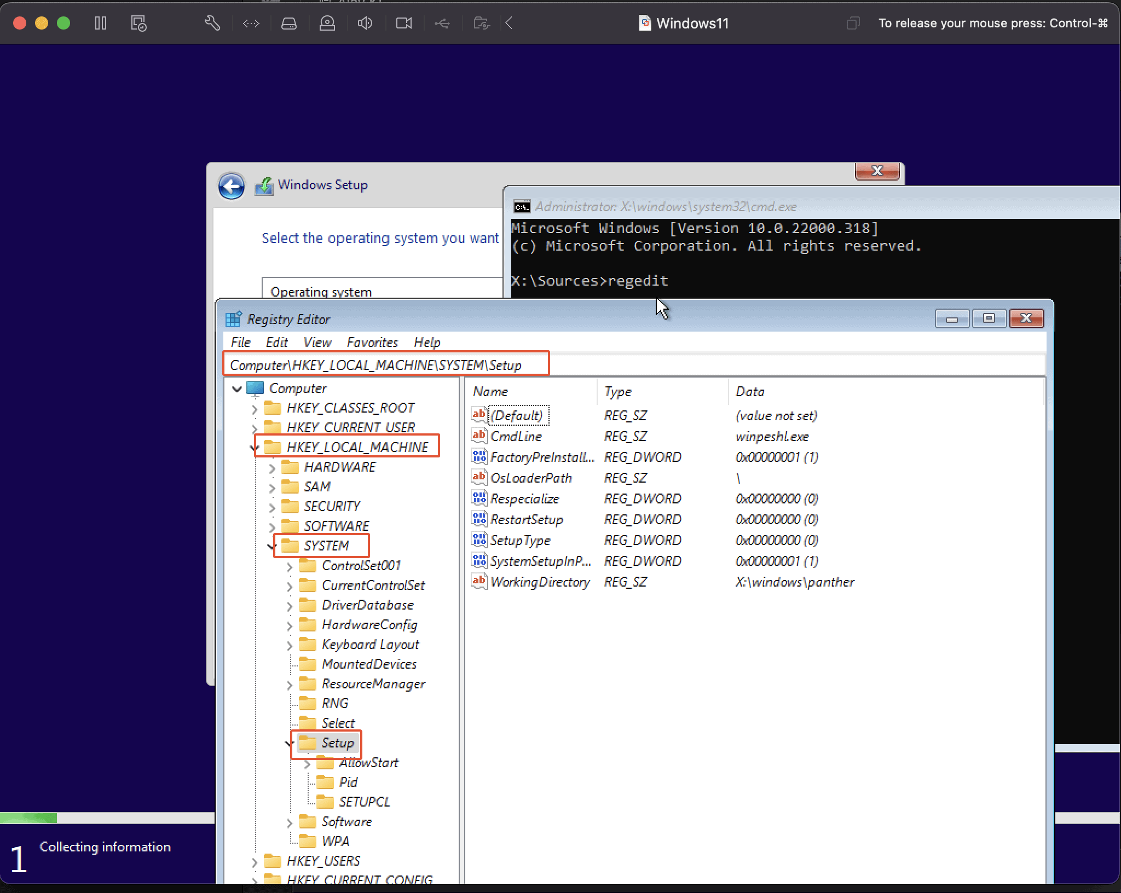Viewport: 1121px width, 893px height.
Task: Collapse the HKEY_LOCAL_MACHINE node
Action: click(255, 448)
